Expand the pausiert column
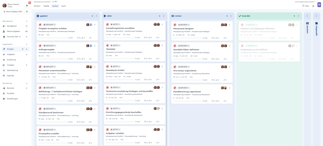323x146 pixels. click(x=307, y=16)
